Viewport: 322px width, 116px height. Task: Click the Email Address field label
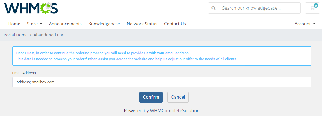click(x=24, y=73)
